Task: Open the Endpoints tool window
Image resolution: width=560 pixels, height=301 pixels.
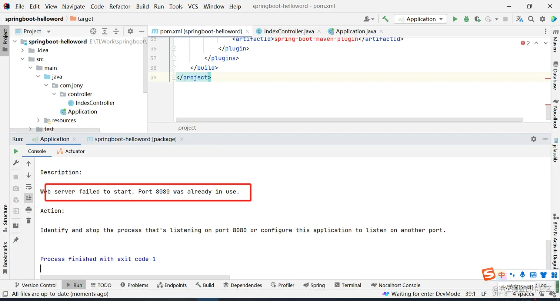Action: [x=172, y=285]
